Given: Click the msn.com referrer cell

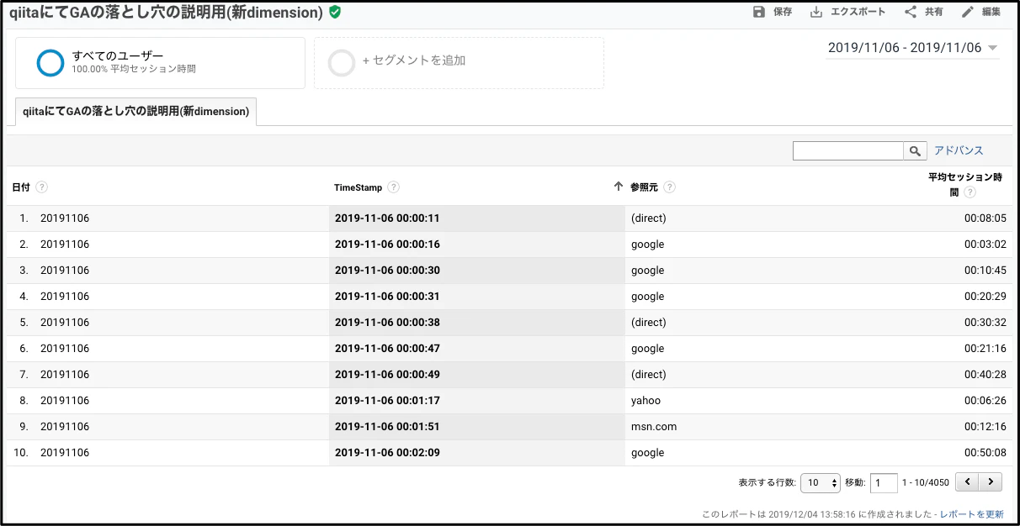Looking at the screenshot, I should coord(654,427).
